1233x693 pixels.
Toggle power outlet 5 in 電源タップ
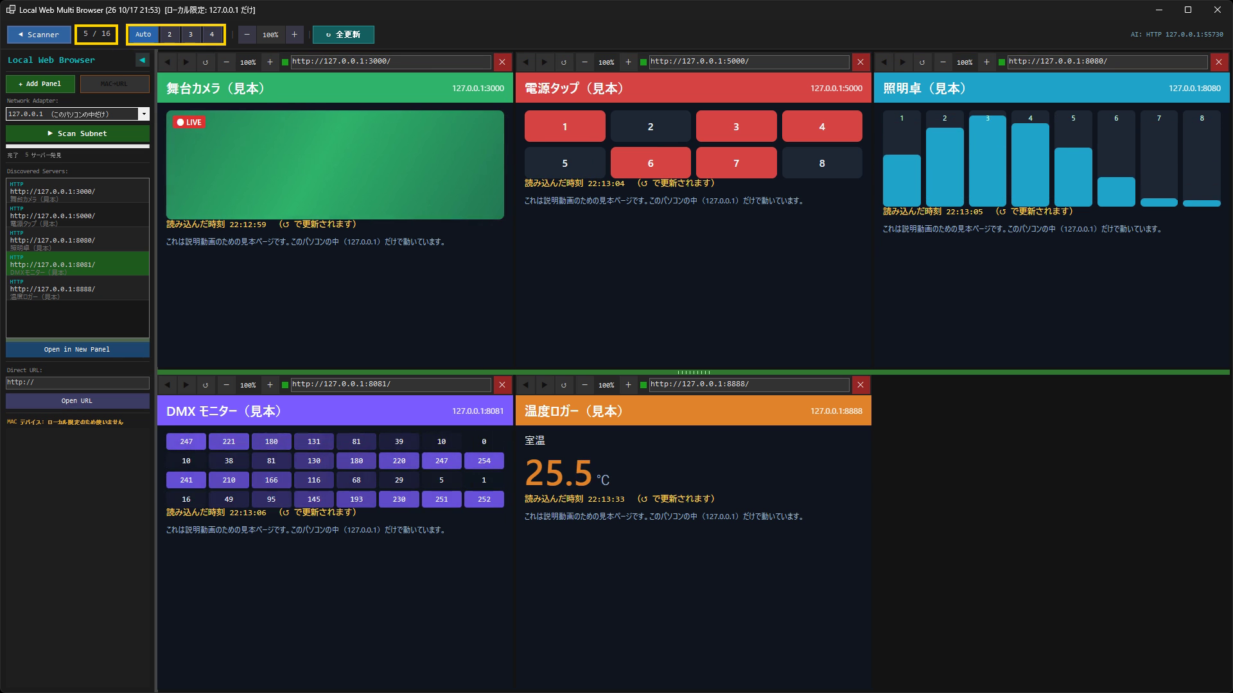564,163
